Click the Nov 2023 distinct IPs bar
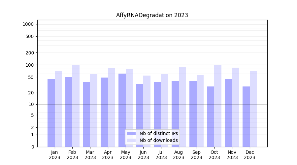The height and width of the screenshot is (165, 297). coord(228,113)
